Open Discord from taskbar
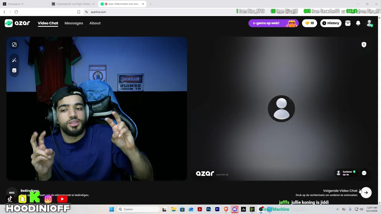 [235, 209]
